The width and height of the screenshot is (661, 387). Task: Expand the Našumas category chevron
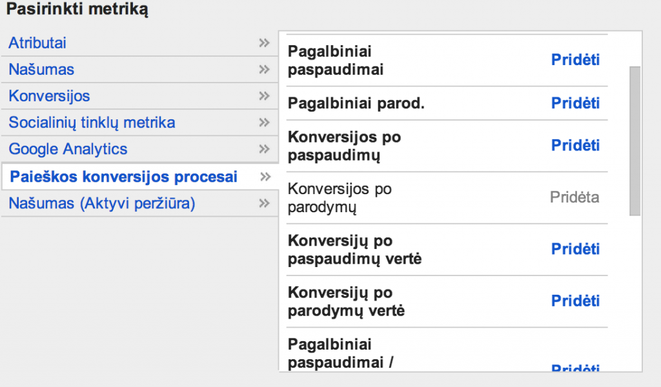click(264, 69)
